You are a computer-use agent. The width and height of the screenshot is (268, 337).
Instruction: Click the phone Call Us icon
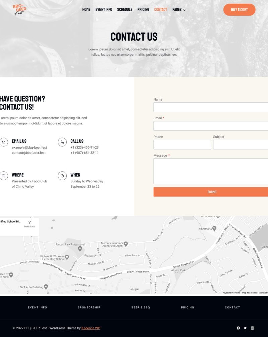click(x=62, y=142)
